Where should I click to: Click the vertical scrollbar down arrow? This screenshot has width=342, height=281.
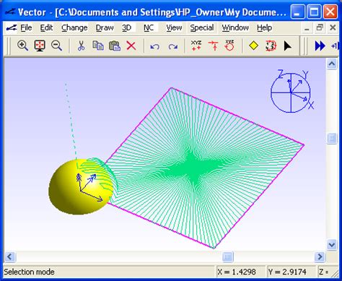pyautogui.click(x=332, y=245)
